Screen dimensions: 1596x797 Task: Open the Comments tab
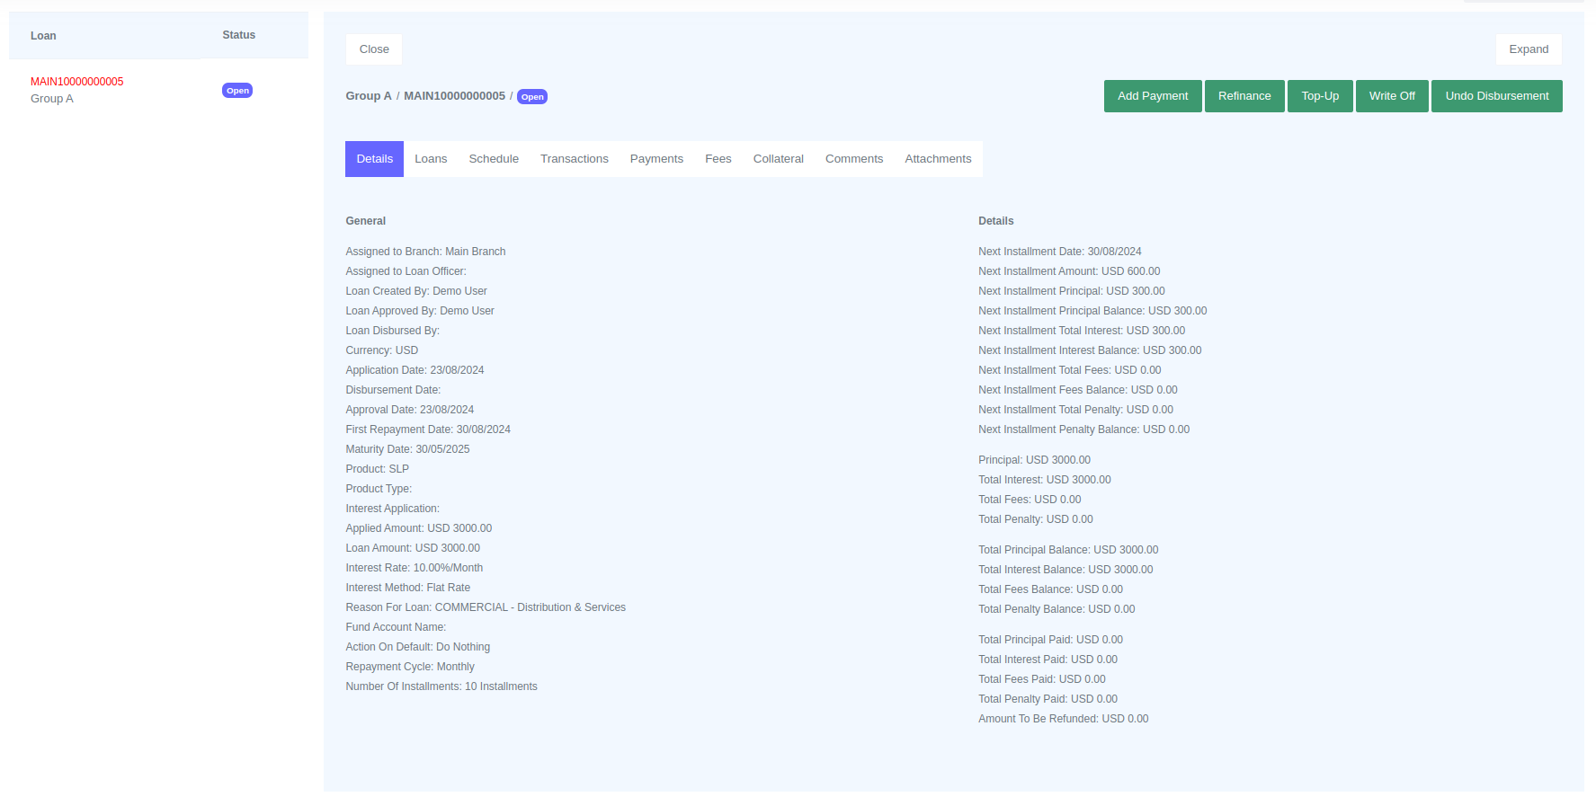[853, 159]
